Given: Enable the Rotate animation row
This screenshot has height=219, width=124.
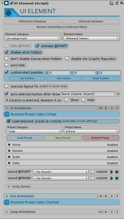Looking at the screenshot, I should pyautogui.click(x=63, y=151).
